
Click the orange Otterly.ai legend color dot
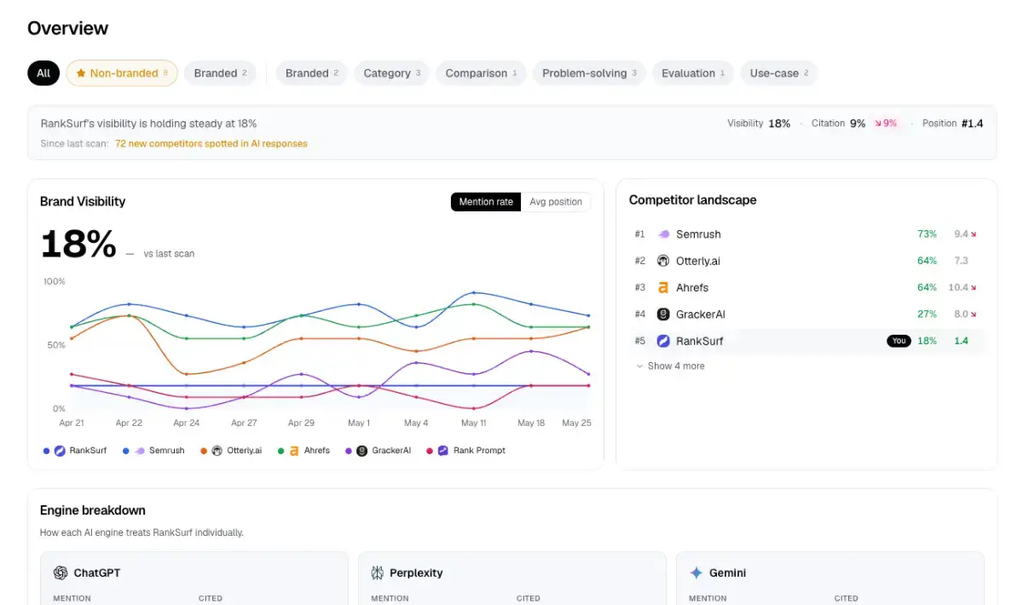[x=204, y=451]
